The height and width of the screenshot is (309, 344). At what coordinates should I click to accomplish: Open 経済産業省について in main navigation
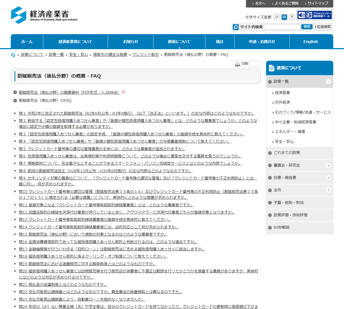[x=76, y=42]
